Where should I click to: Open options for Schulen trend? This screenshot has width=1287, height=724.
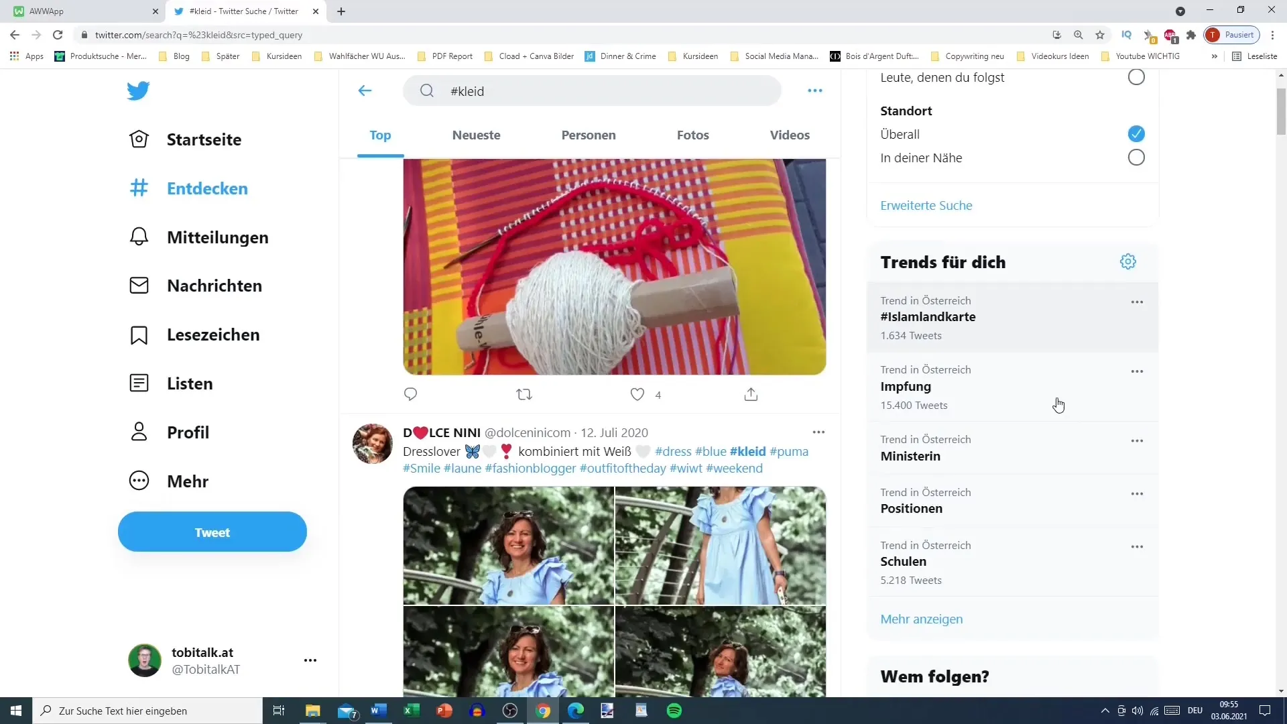[1137, 547]
